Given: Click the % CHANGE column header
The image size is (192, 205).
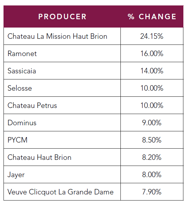Looking at the screenshot, I should 152,17.
